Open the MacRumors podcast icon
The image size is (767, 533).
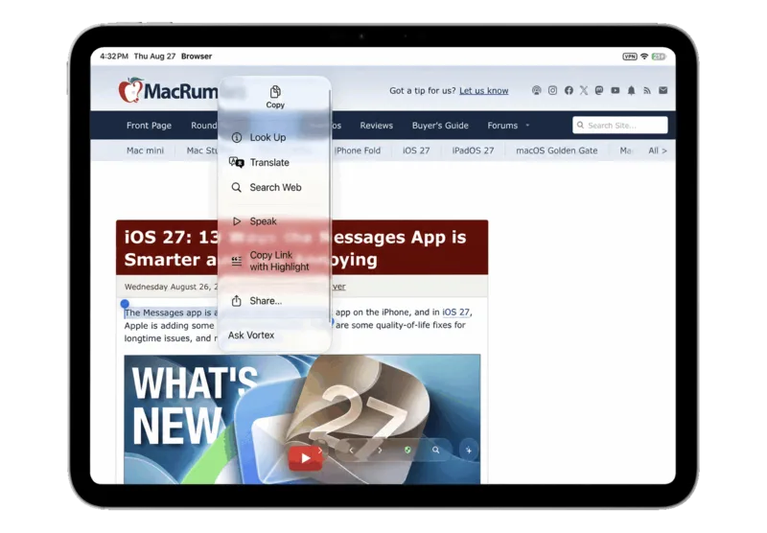(x=537, y=90)
